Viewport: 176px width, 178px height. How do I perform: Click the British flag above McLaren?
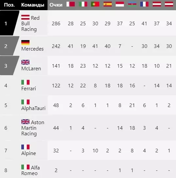coord(25,62)
